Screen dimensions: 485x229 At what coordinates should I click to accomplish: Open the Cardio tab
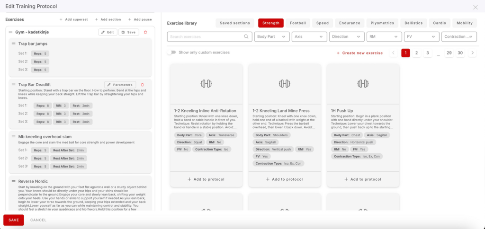tap(440, 23)
